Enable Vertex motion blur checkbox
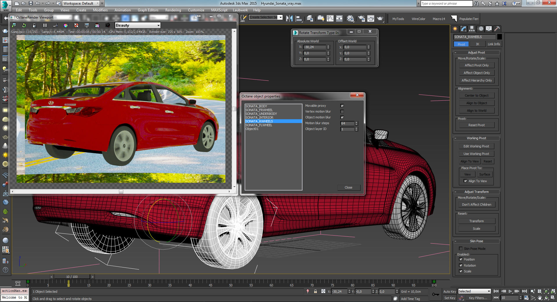557x302 pixels. [342, 111]
